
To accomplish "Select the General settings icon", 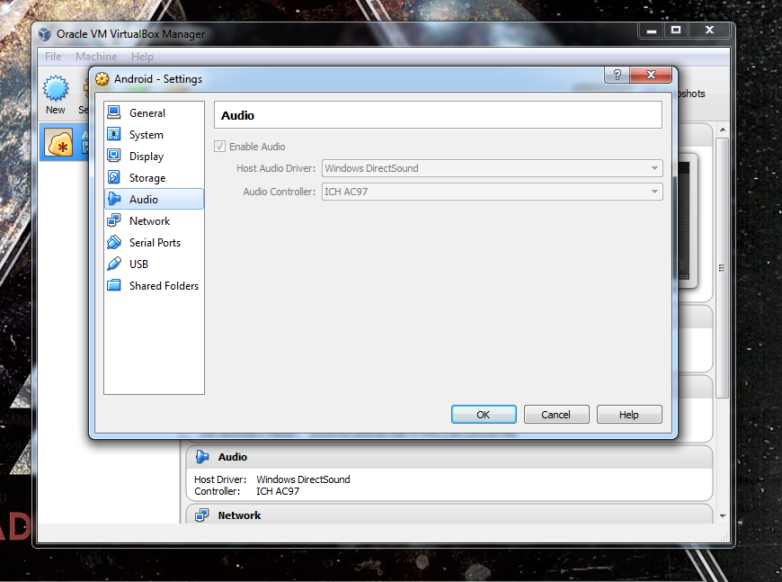I will (x=114, y=112).
